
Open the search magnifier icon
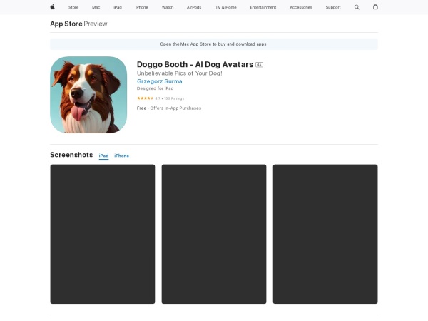tap(357, 7)
